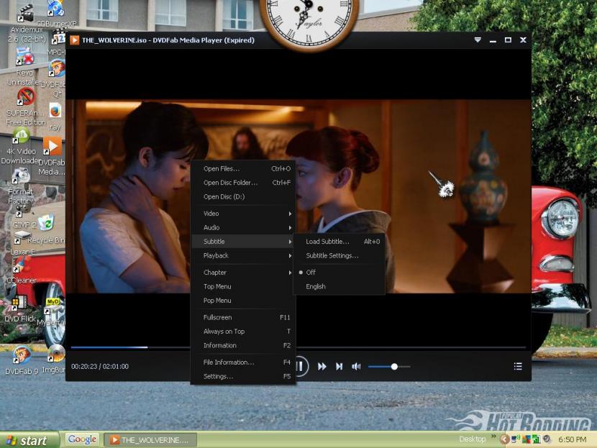Image resolution: width=597 pixels, height=448 pixels.
Task: Open the ImgBurn desktop shortcut
Action: coord(56,354)
